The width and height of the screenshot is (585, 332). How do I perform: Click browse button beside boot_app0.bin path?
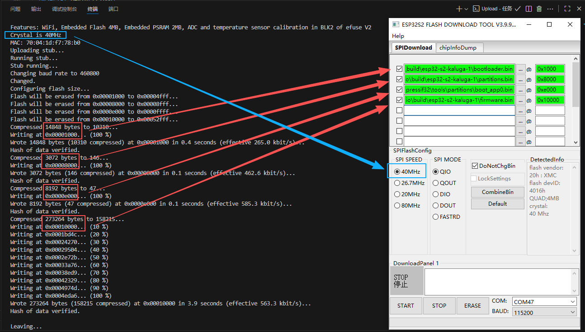[521, 90]
